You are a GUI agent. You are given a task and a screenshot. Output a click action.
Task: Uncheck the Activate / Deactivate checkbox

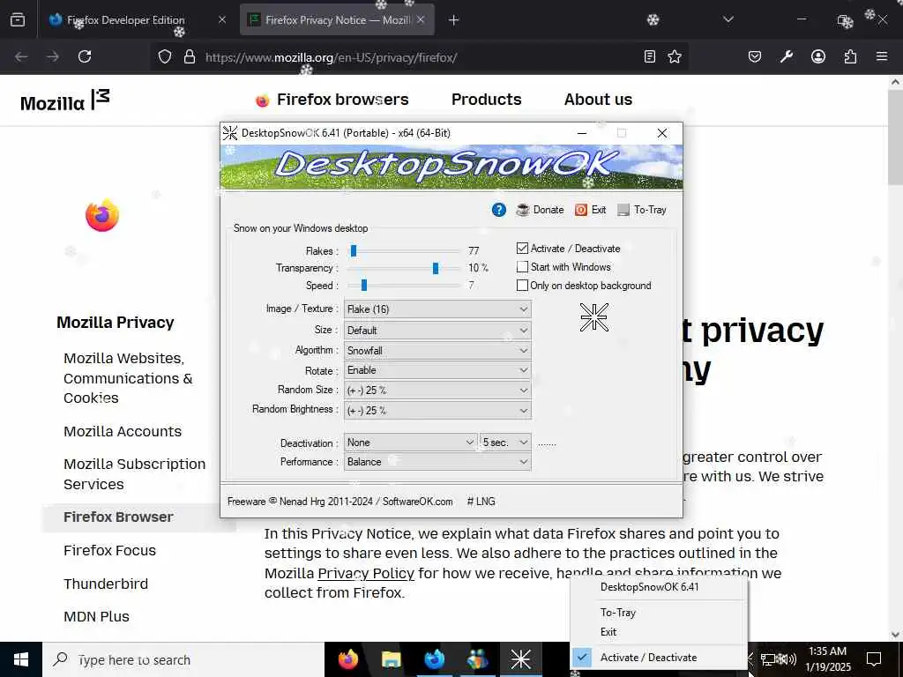pyautogui.click(x=522, y=248)
